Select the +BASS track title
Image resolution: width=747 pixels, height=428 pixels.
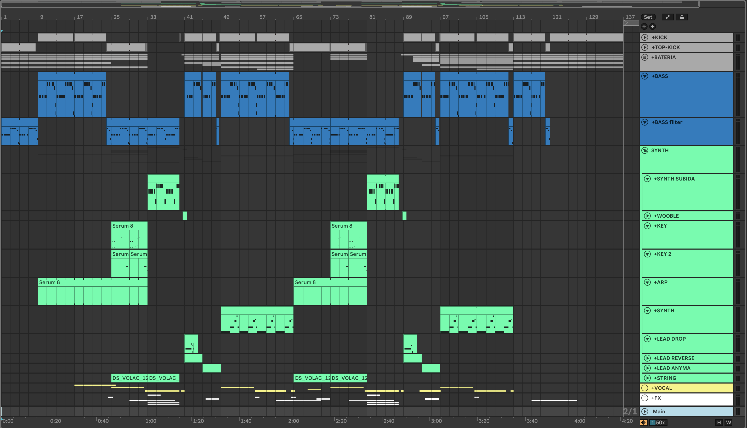pyautogui.click(x=660, y=76)
